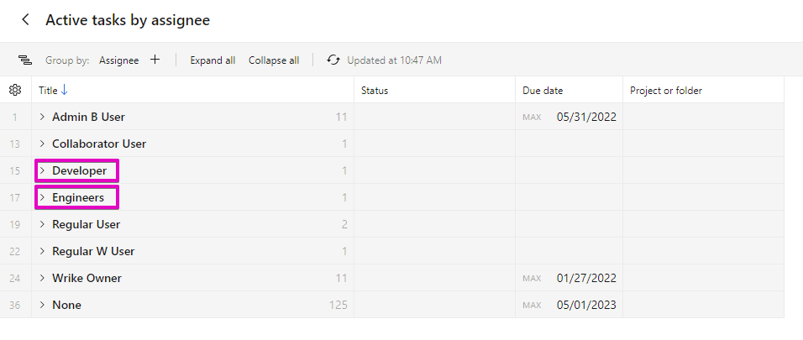
Task: Click the grouping hierarchy icon
Action: point(25,60)
